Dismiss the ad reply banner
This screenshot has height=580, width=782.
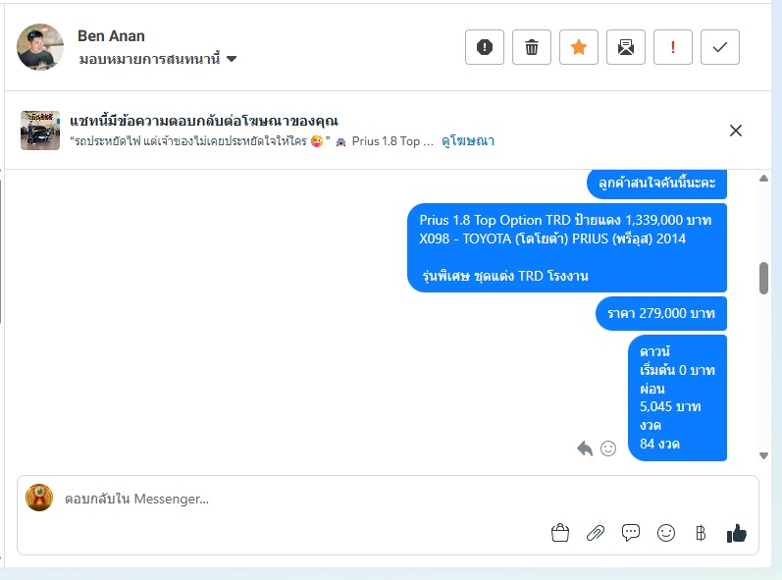736,131
